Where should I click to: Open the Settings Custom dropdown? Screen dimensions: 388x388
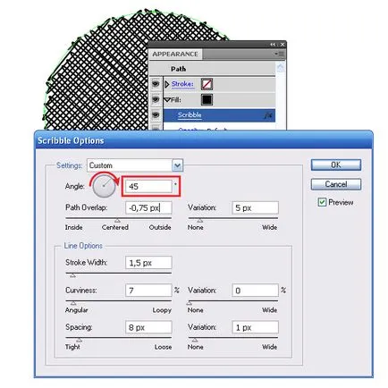tap(177, 165)
